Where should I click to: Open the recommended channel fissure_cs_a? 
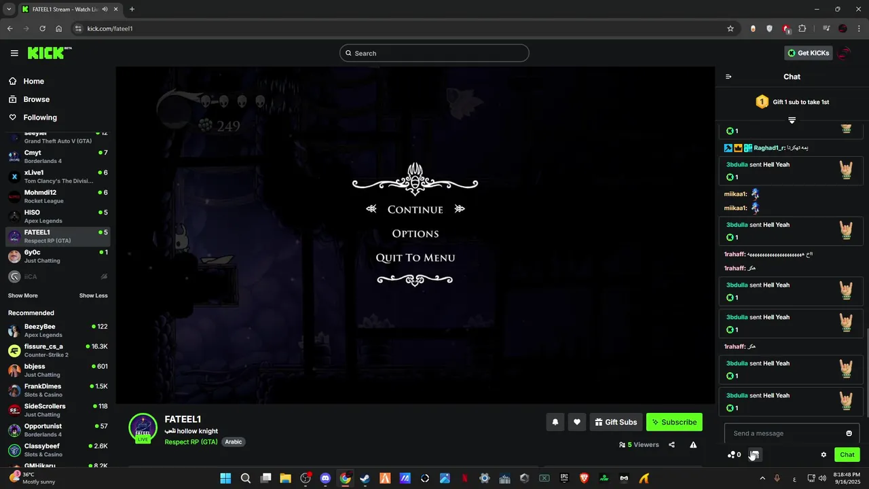pyautogui.click(x=58, y=350)
